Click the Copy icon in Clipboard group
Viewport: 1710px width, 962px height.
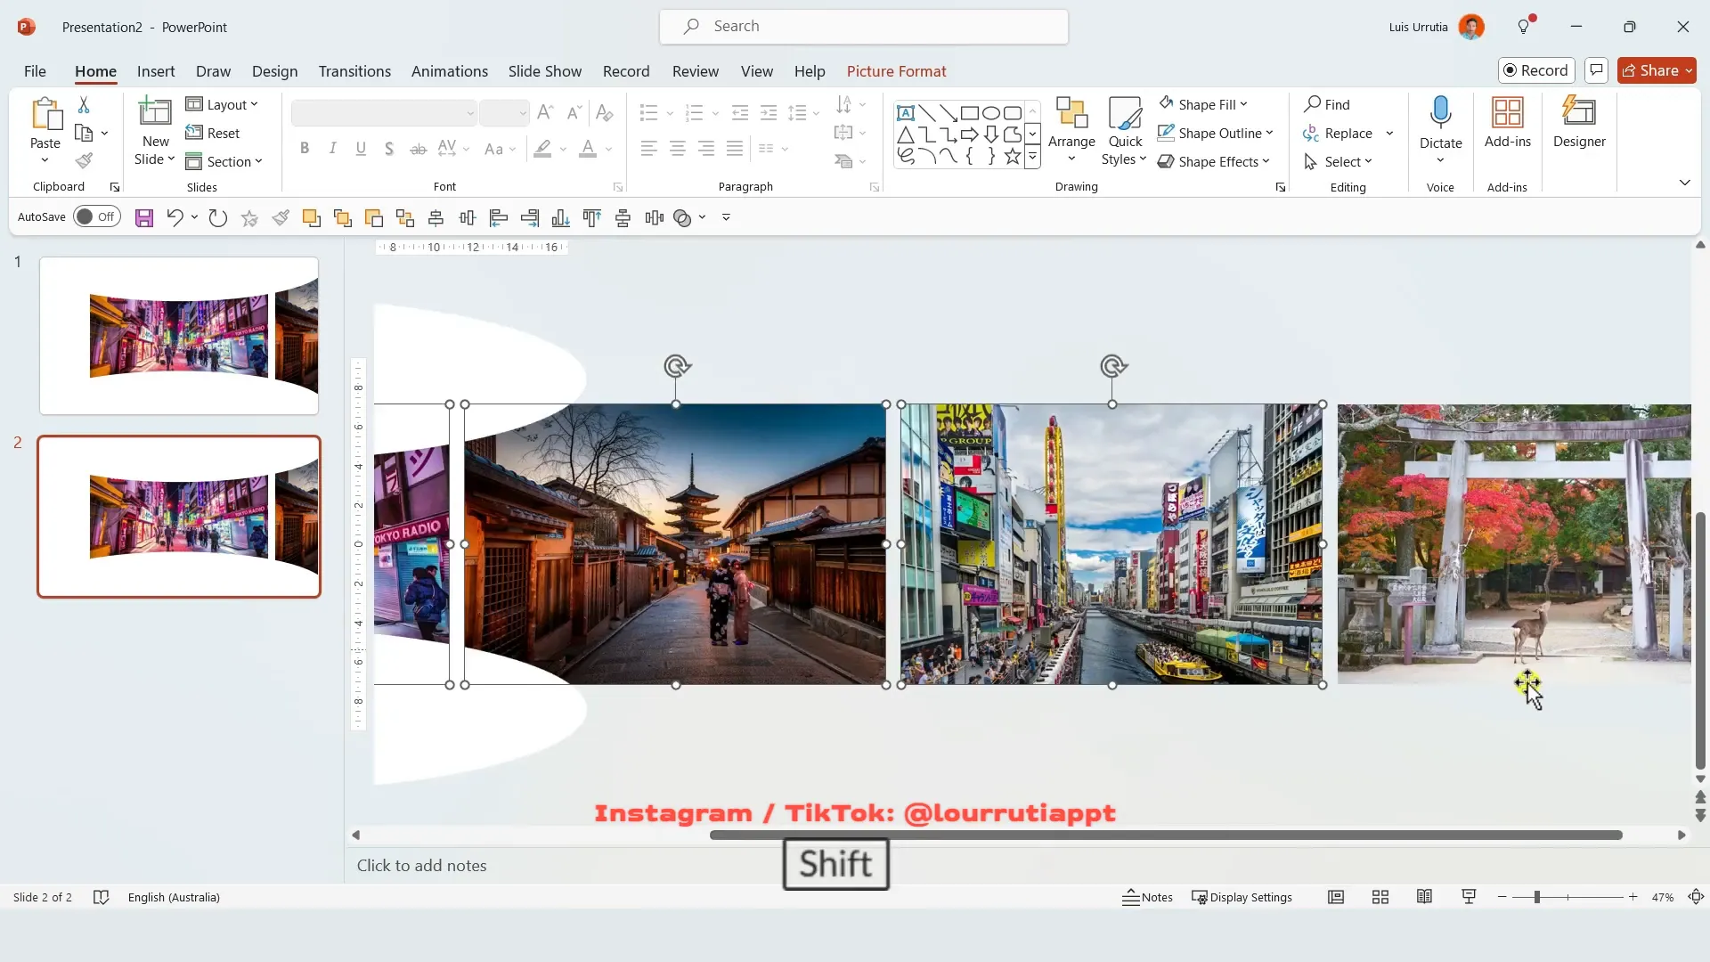tap(84, 133)
